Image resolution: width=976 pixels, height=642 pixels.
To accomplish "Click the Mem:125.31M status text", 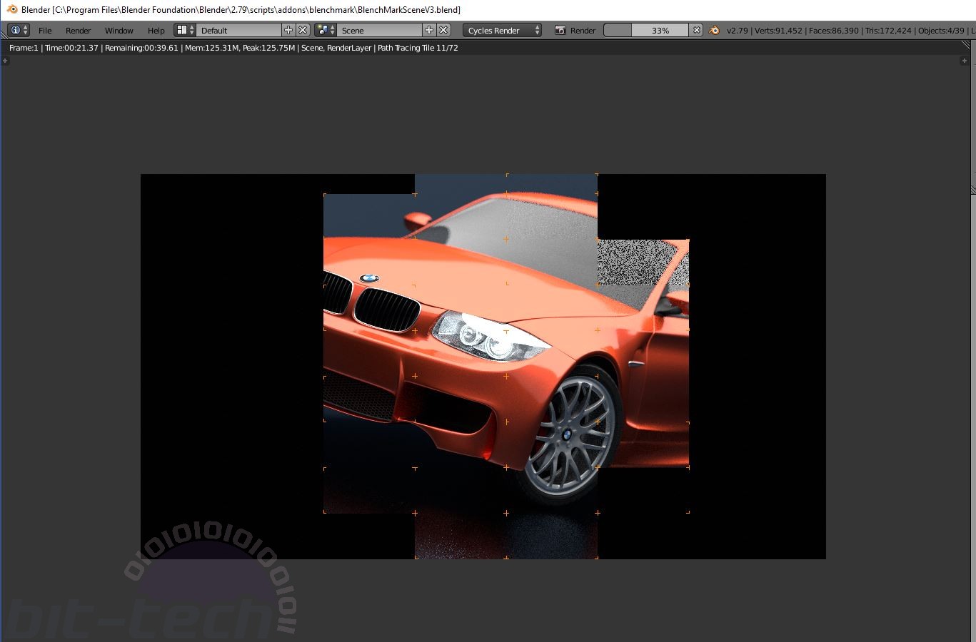I will pyautogui.click(x=212, y=48).
